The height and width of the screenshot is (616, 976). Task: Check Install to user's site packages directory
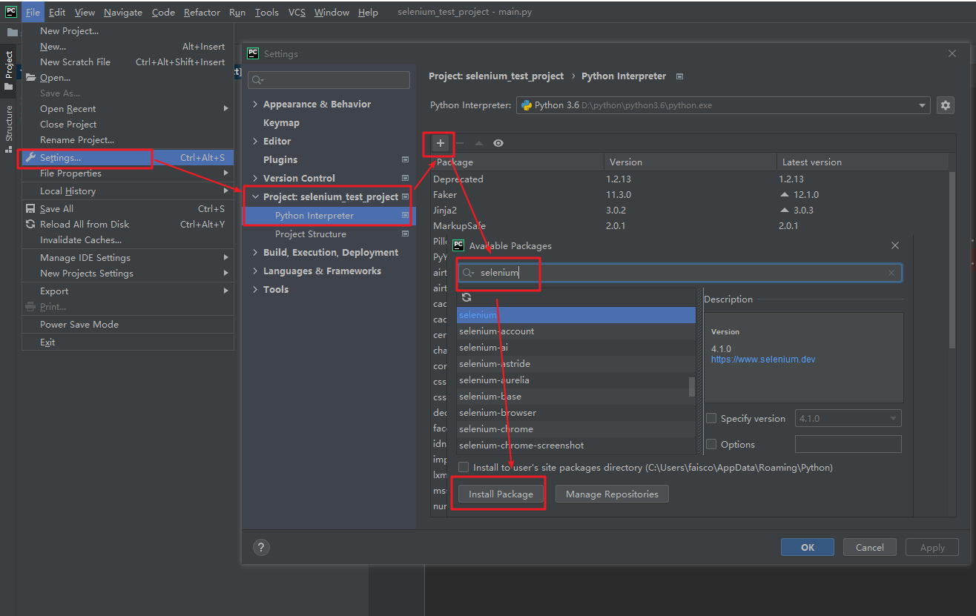coord(464,467)
